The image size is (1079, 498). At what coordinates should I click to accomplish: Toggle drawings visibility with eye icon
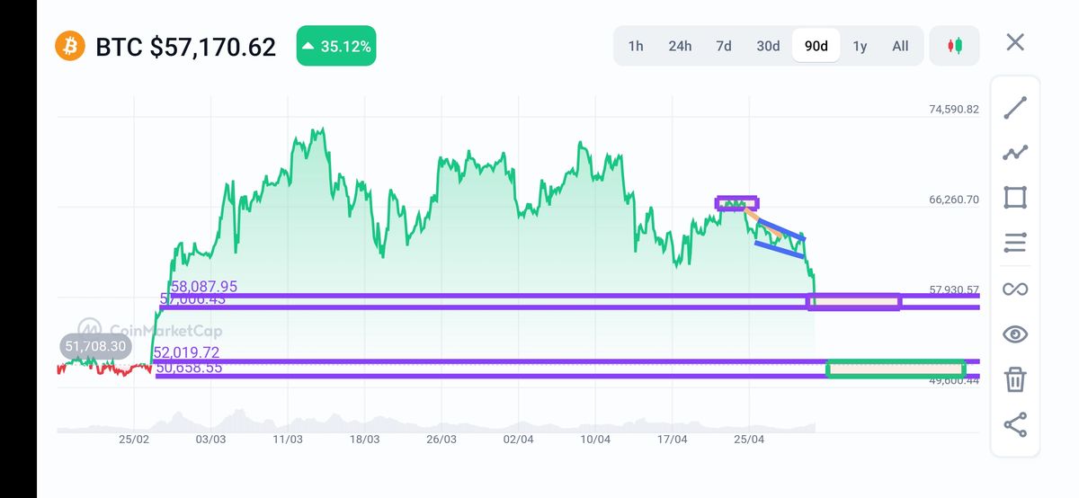click(x=1015, y=334)
